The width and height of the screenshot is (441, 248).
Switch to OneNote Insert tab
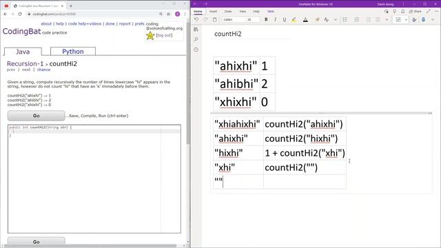(213, 12)
